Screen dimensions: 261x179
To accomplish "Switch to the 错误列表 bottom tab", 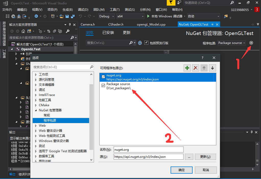I will tap(24, 174).
